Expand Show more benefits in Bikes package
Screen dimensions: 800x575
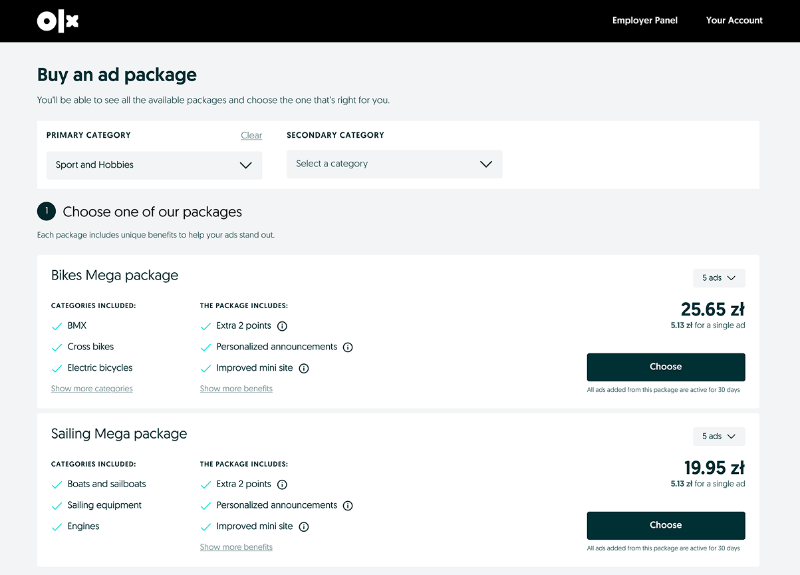pos(236,389)
